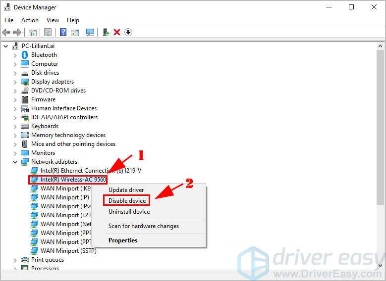Select Intel(R) Ethernet Connection (6) I219-V

pyautogui.click(x=91, y=171)
